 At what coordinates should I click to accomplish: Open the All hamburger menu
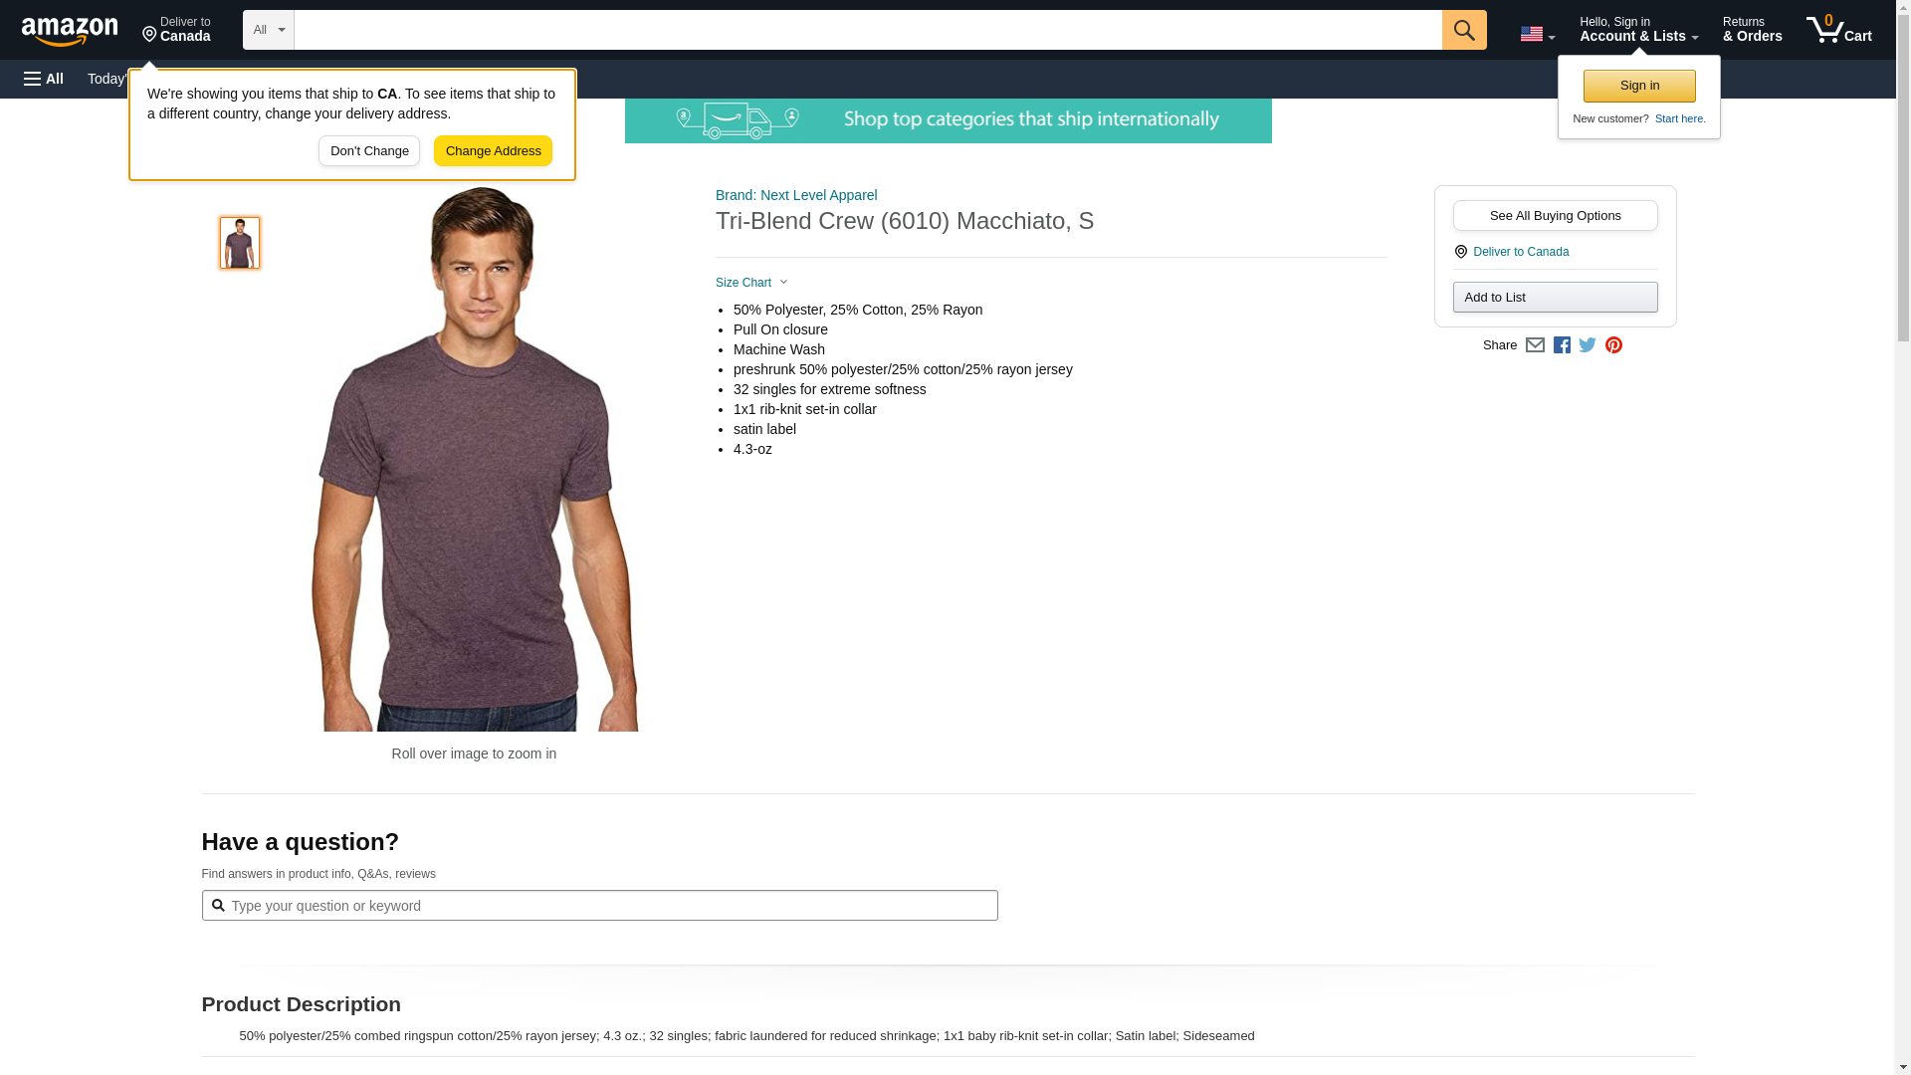point(44,79)
